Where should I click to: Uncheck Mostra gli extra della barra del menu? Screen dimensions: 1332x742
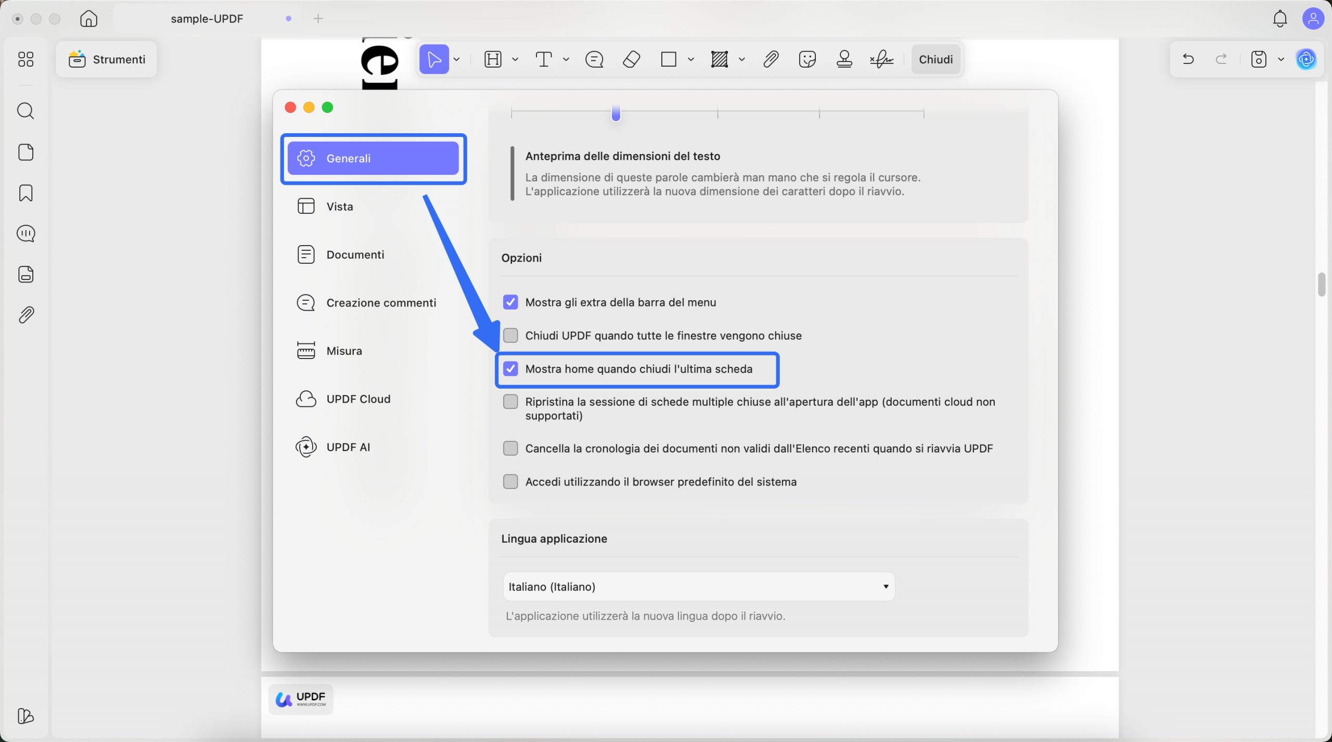pos(510,302)
